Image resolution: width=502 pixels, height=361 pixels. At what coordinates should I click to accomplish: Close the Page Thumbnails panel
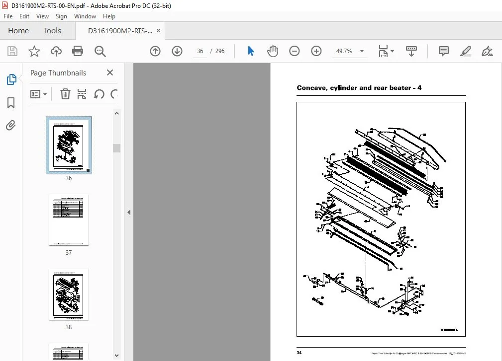(110, 73)
